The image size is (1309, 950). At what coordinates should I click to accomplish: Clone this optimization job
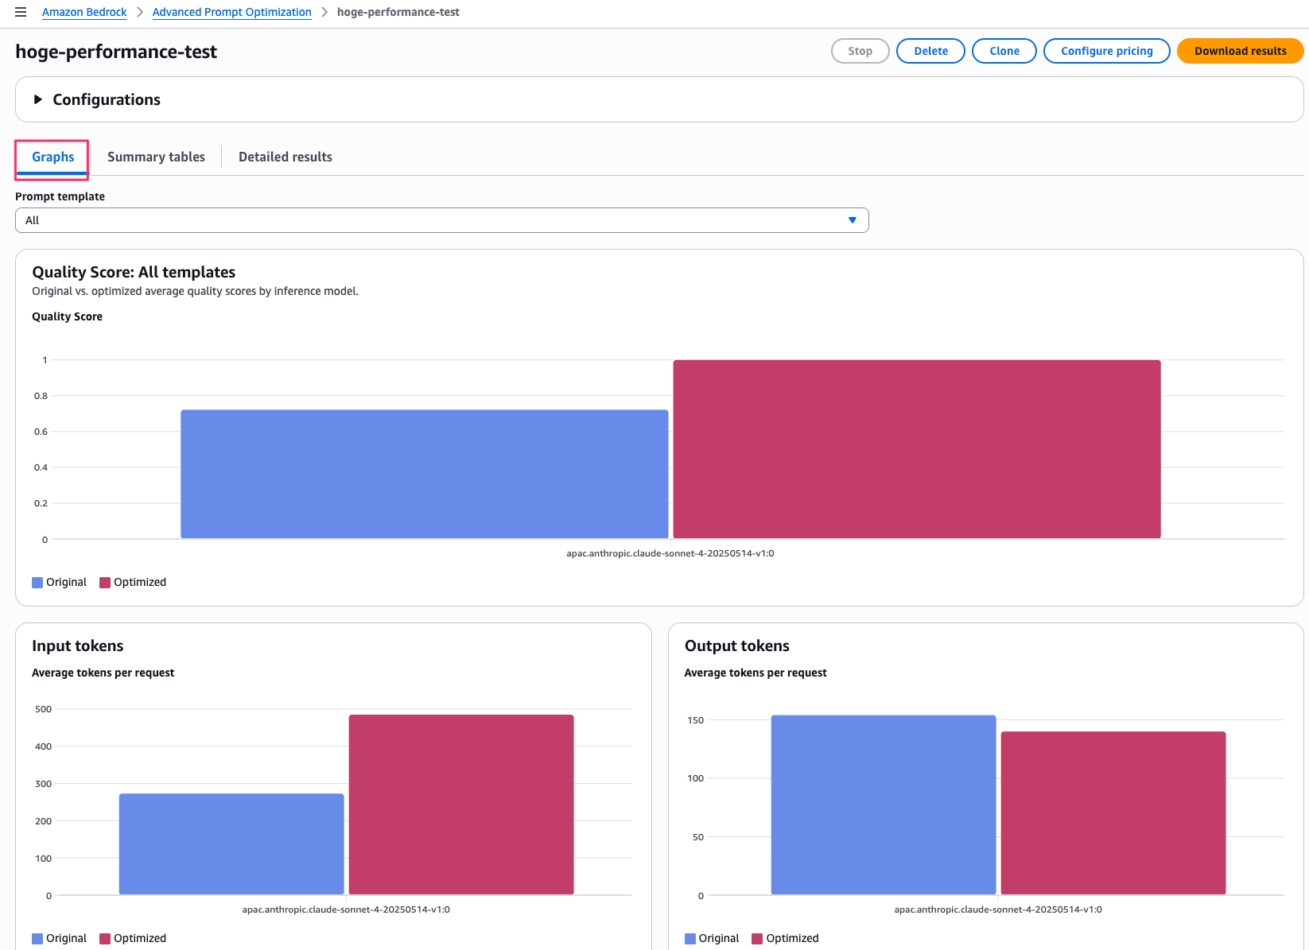tap(1004, 51)
